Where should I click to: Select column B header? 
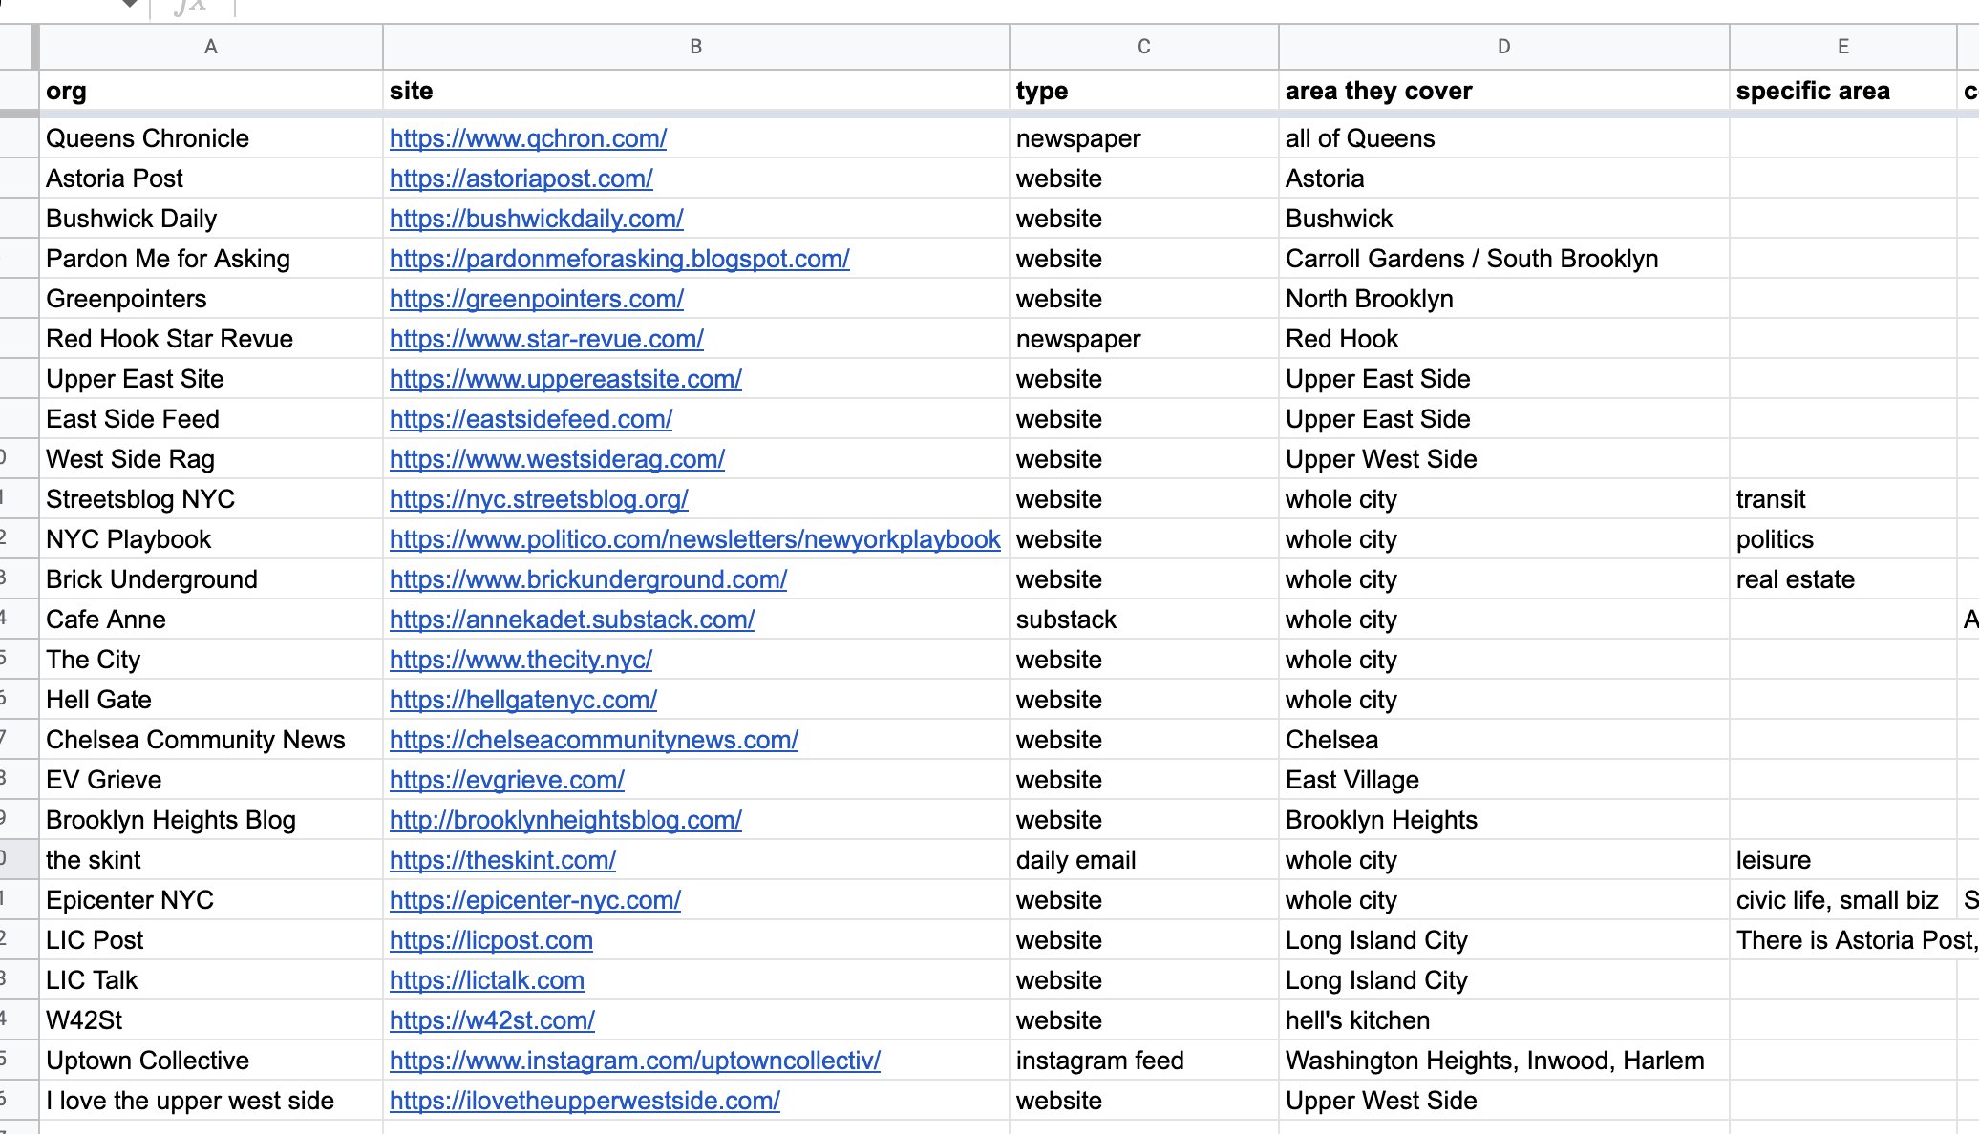pos(696,47)
